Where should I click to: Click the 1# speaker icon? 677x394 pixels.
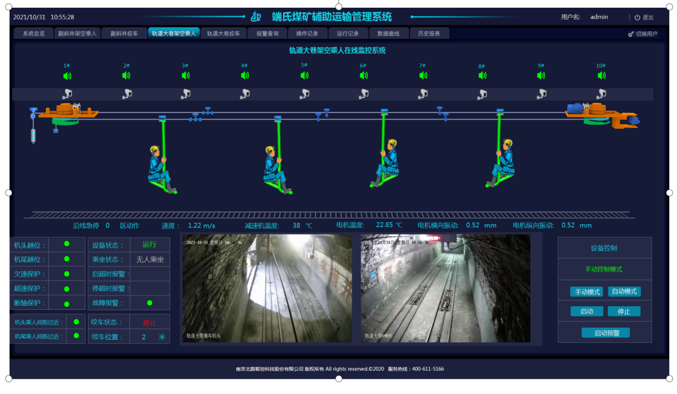tap(67, 76)
